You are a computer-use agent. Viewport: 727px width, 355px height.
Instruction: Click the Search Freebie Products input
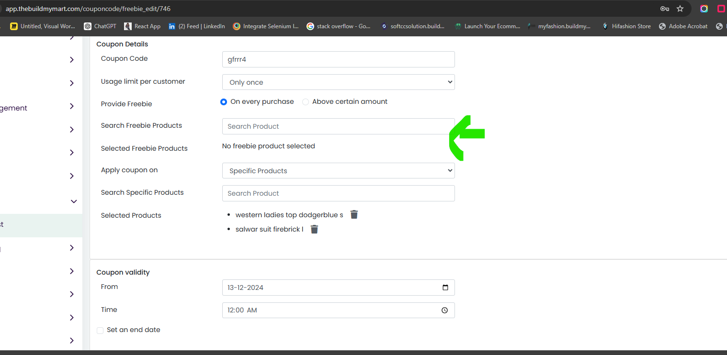[339, 126]
